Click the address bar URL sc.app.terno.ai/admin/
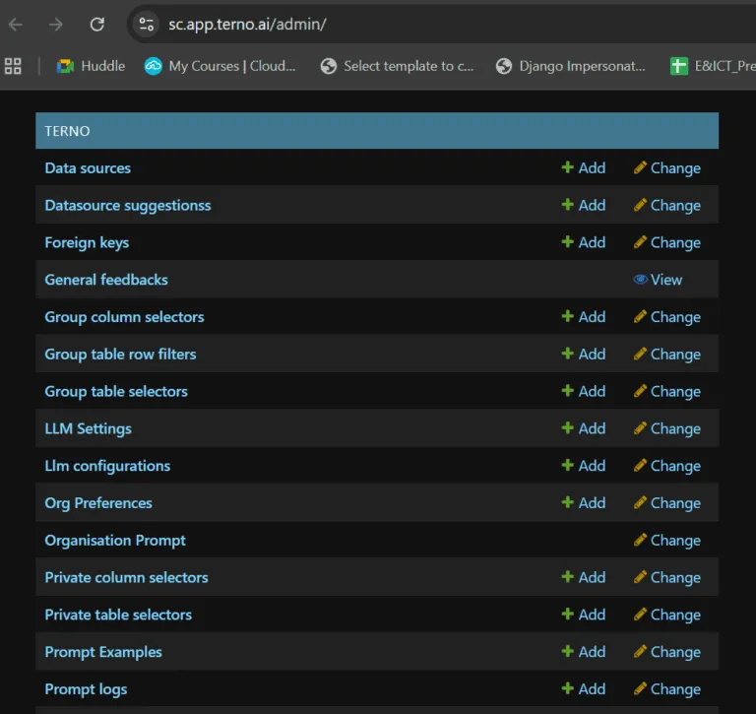756x714 pixels. pos(247,24)
